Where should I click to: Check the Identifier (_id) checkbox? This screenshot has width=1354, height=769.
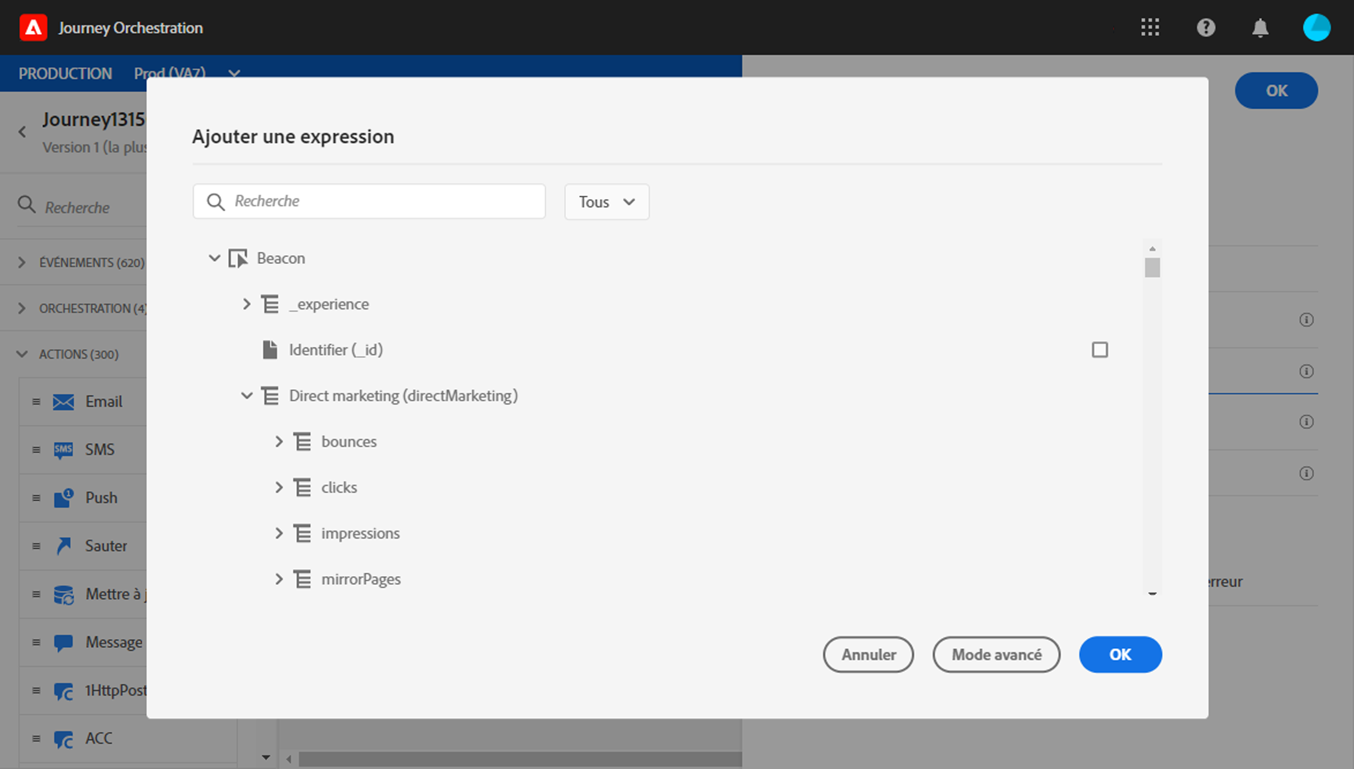[1099, 350]
